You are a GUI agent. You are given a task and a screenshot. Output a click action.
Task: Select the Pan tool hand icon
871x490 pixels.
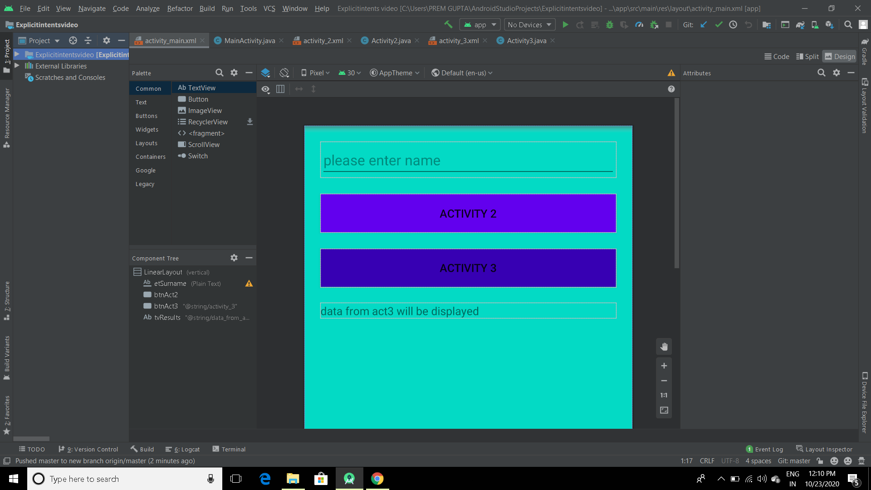click(664, 346)
